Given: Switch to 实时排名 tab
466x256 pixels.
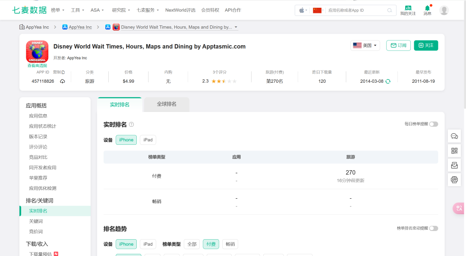Looking at the screenshot, I should (120, 105).
